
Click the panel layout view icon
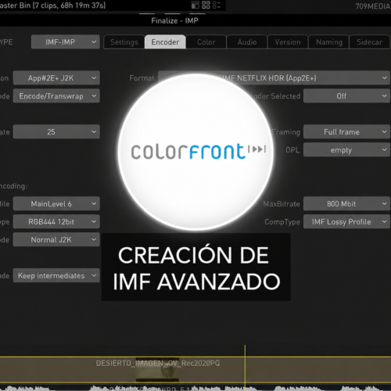click(x=195, y=5)
